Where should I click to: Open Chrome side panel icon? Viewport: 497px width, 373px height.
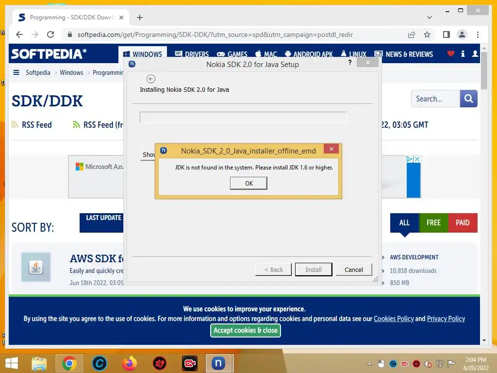[447, 34]
